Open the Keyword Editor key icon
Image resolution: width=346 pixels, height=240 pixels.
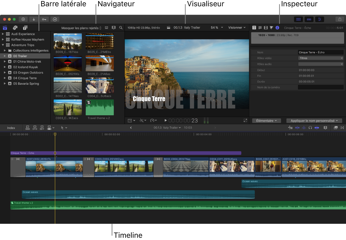(x=44, y=19)
